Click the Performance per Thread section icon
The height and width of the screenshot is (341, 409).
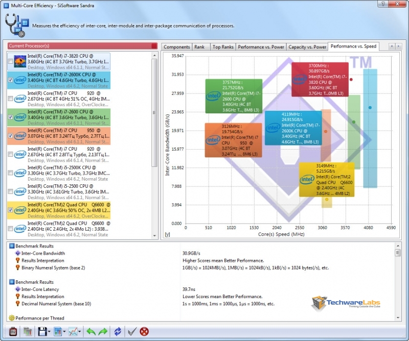pos(12,318)
